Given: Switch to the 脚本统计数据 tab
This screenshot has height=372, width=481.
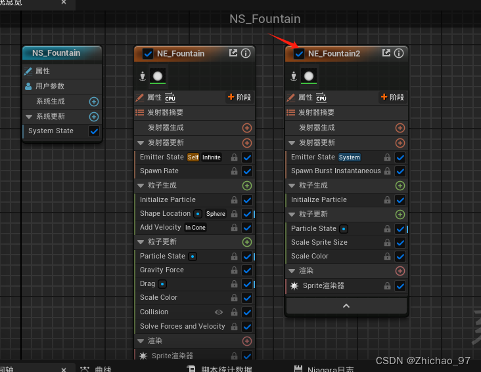Looking at the screenshot, I should click(220, 369).
